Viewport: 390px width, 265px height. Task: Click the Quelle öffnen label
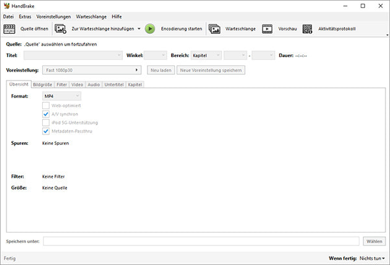[x=34, y=29]
